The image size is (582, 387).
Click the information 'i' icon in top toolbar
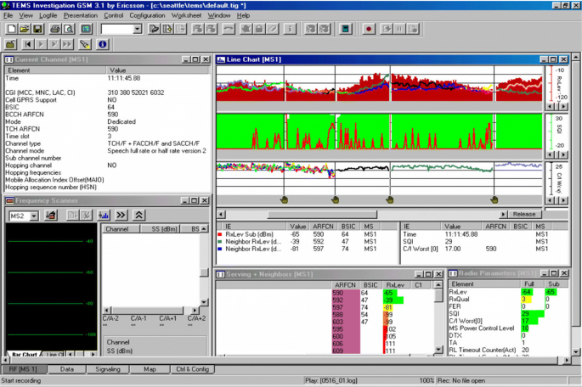pos(290,29)
